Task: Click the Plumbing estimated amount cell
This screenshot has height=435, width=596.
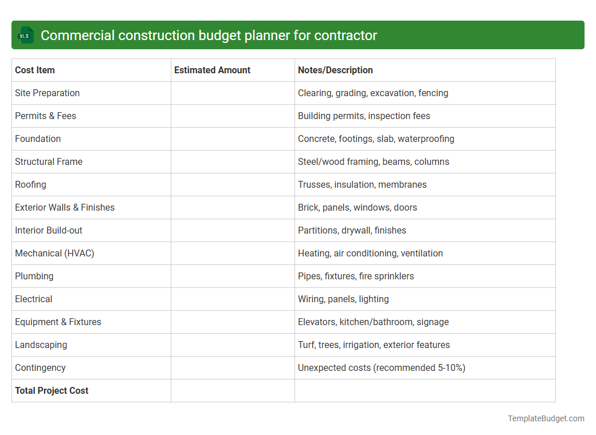Action: 232,276
